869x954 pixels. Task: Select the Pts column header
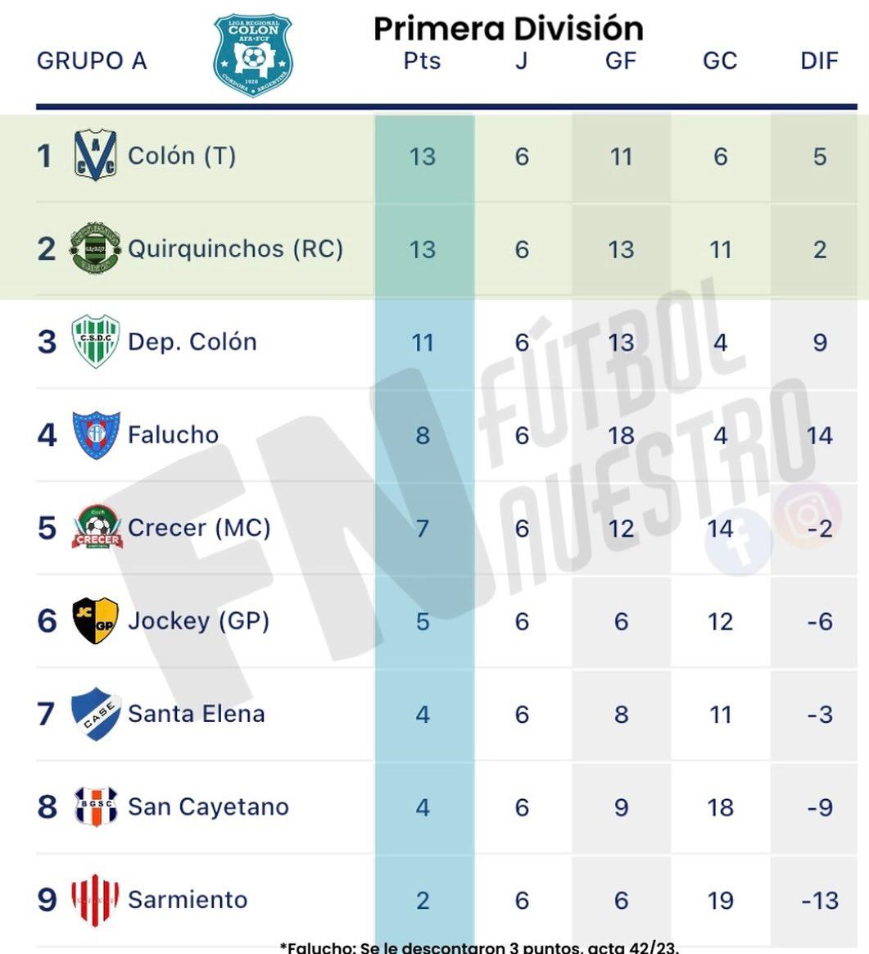click(x=422, y=61)
